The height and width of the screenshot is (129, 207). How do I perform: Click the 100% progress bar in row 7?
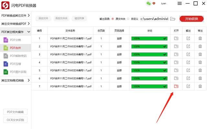coord(149,86)
